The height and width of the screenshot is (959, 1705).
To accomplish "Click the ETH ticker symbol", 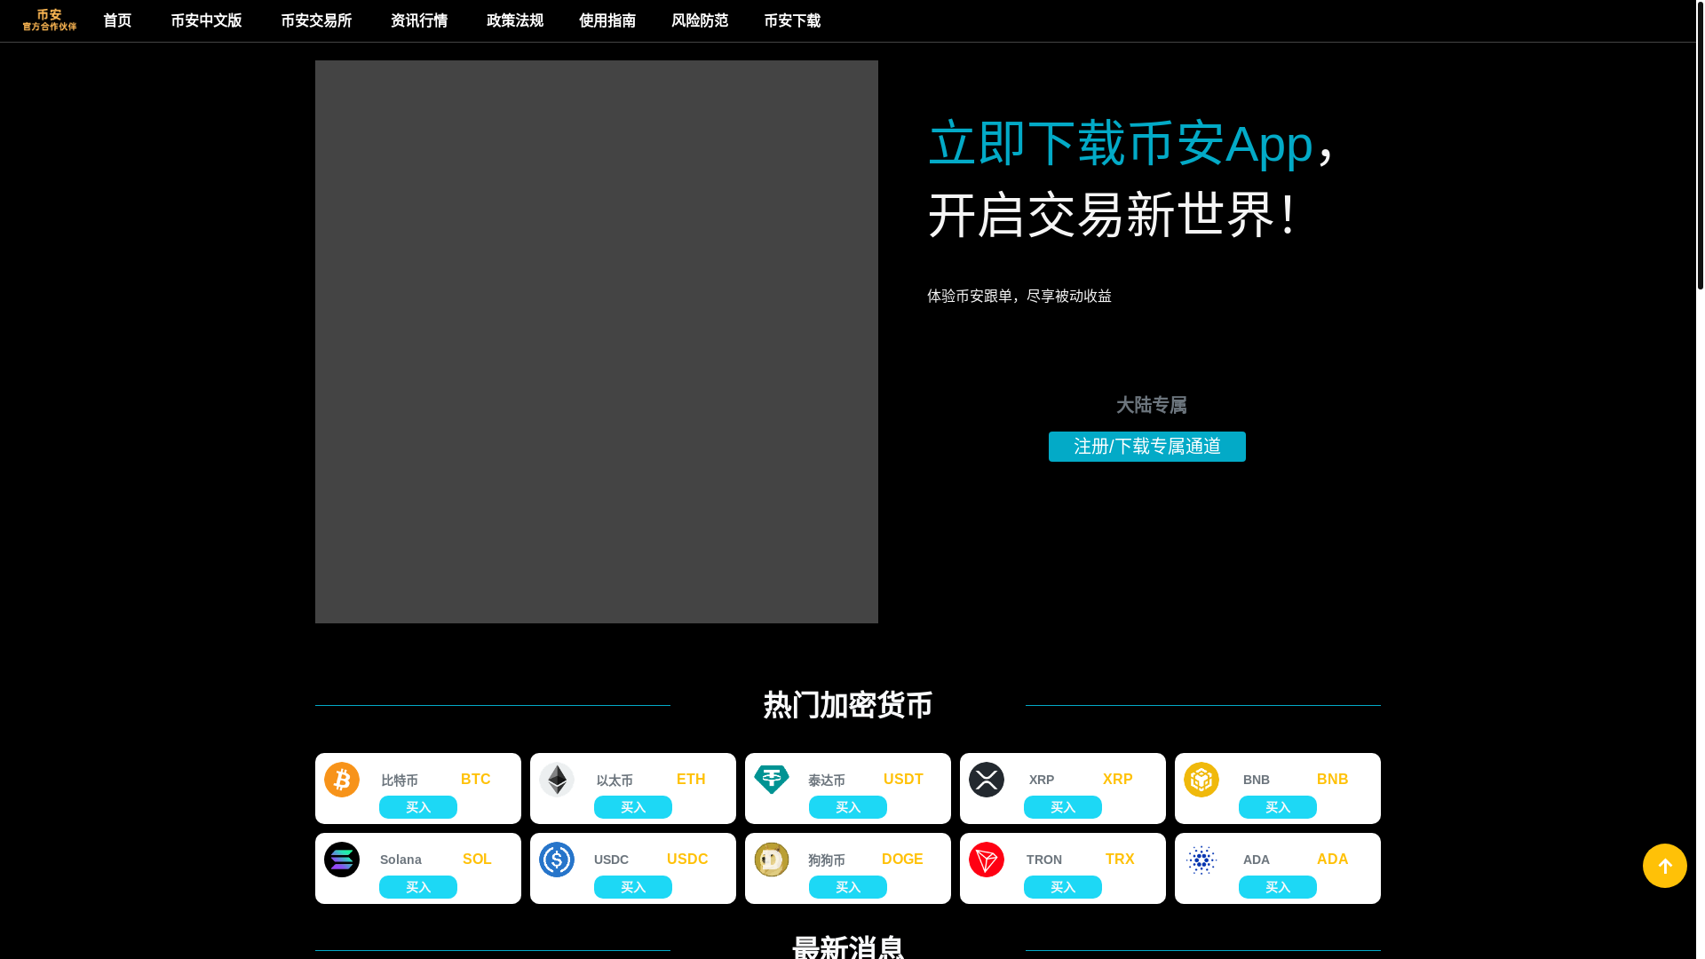I will click(691, 779).
